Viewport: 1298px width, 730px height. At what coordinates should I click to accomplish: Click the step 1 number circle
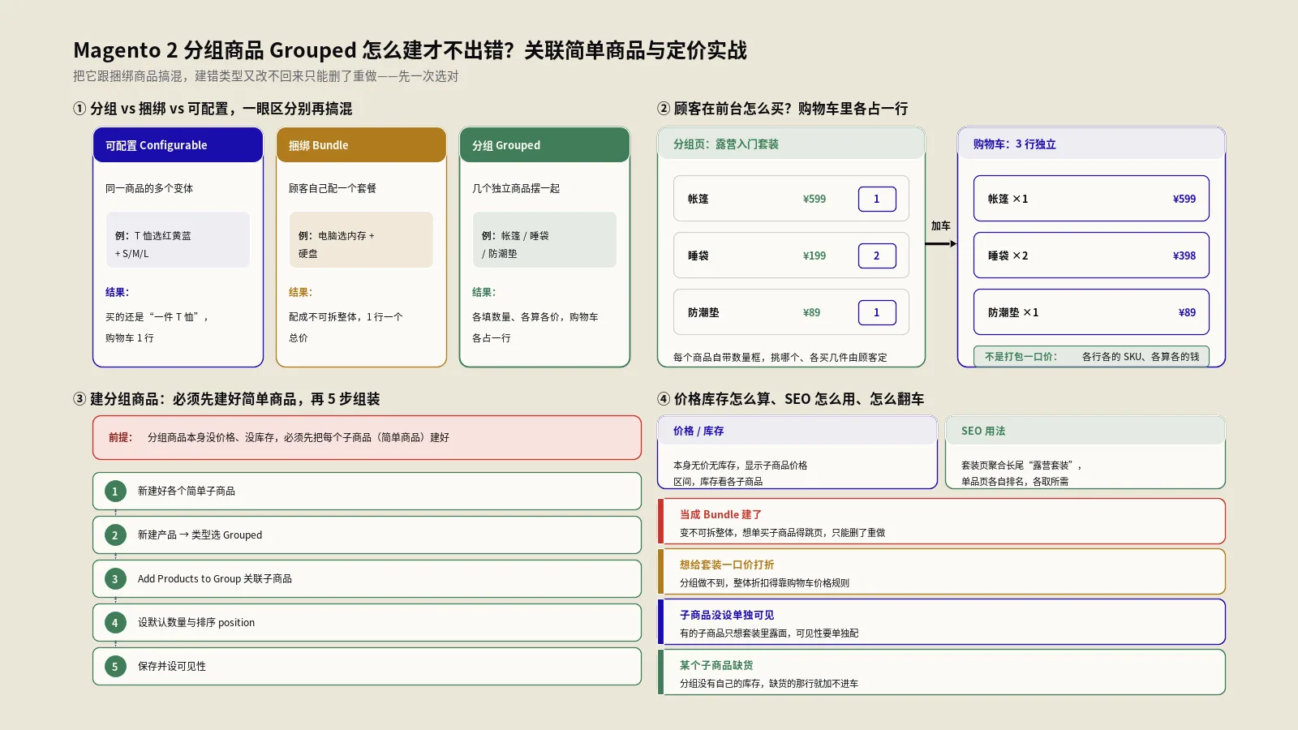(x=115, y=491)
